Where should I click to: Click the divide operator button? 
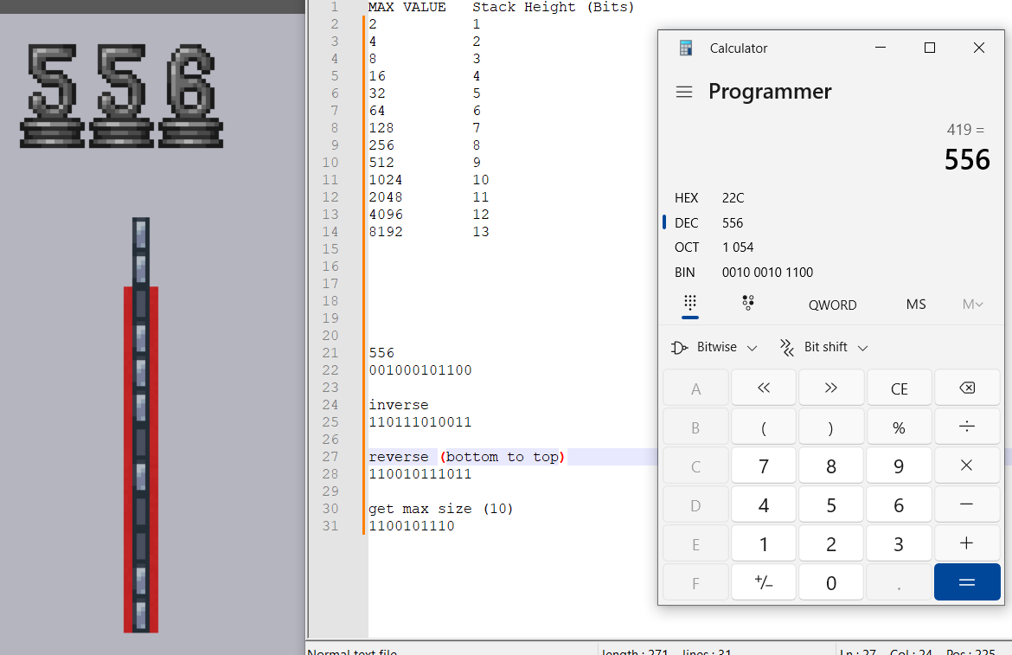(x=967, y=427)
